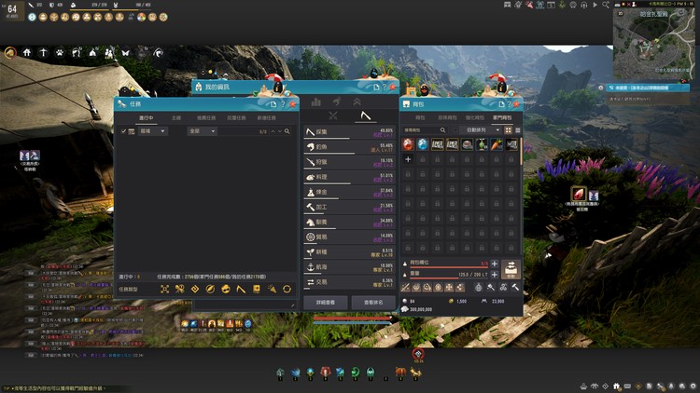Click the plus button beside 背包欄位

(494, 264)
